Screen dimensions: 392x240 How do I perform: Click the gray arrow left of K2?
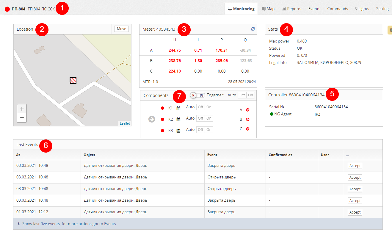point(152,119)
